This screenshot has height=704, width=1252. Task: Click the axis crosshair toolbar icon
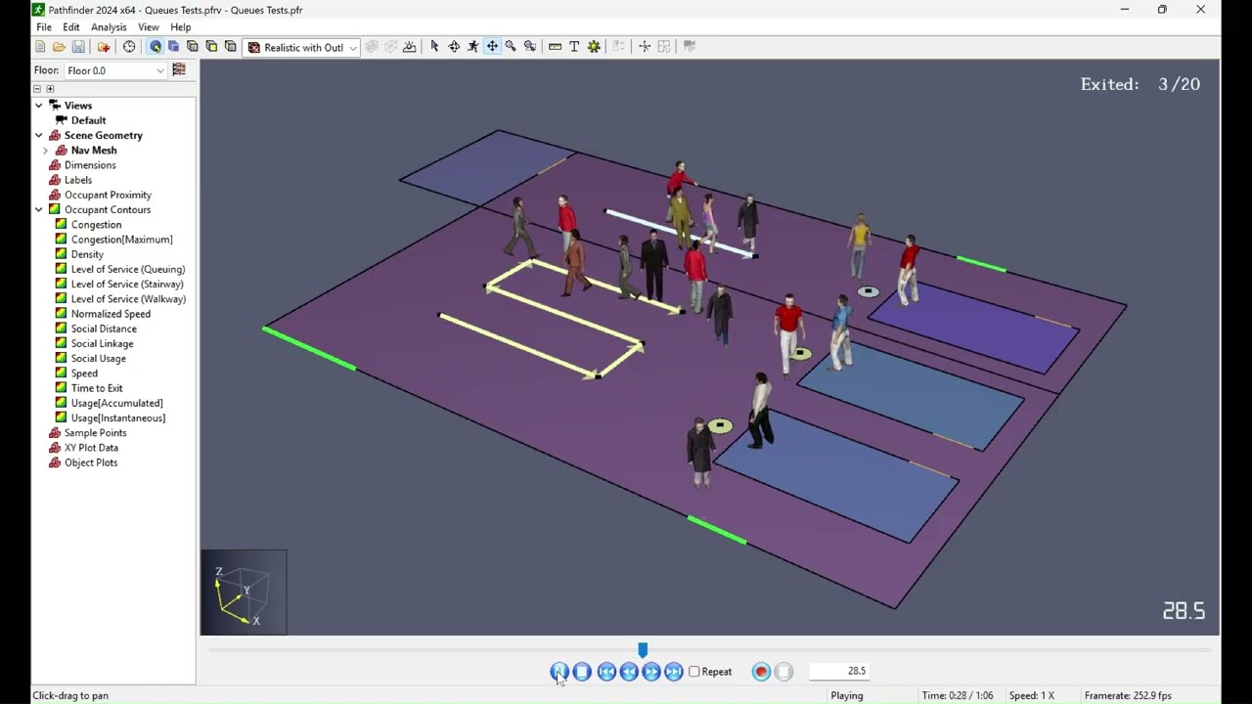pos(645,47)
